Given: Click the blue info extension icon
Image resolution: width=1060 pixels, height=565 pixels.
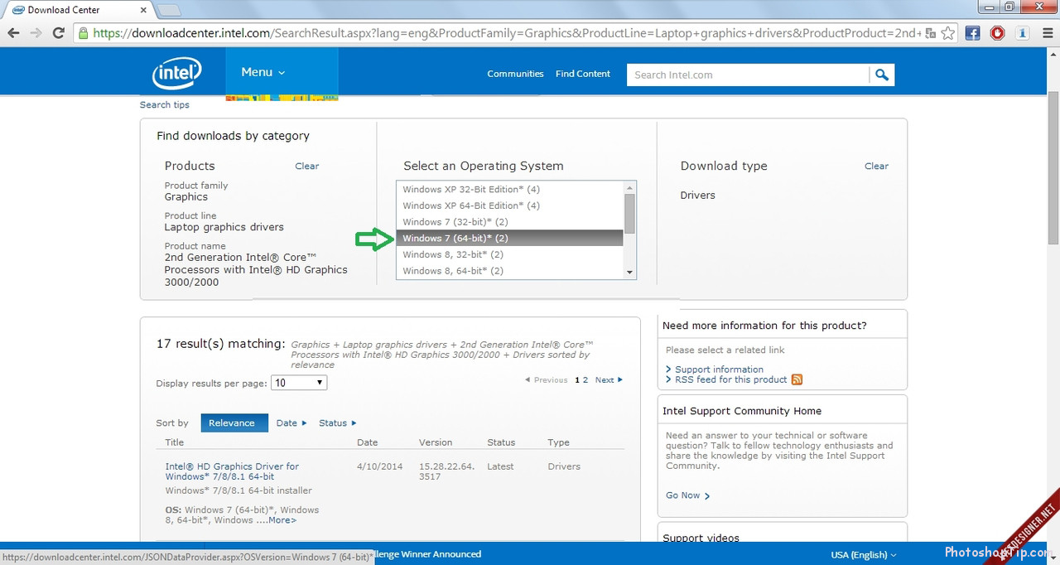Looking at the screenshot, I should 1023,33.
